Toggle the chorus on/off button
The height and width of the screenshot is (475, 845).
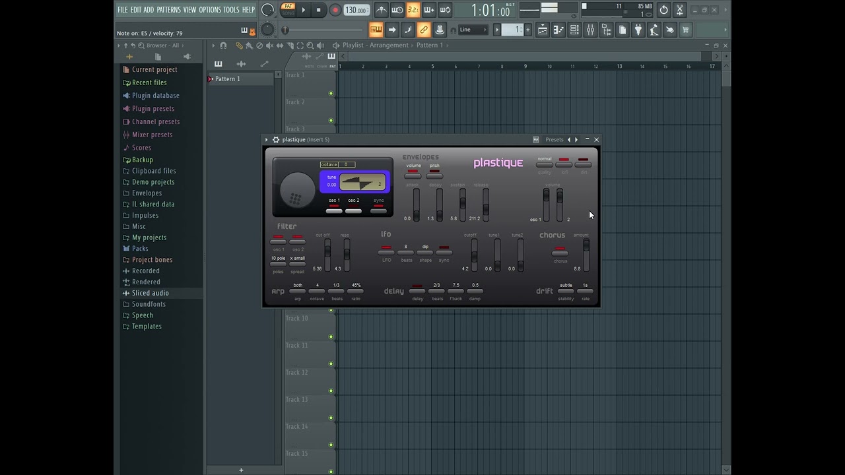560,253
